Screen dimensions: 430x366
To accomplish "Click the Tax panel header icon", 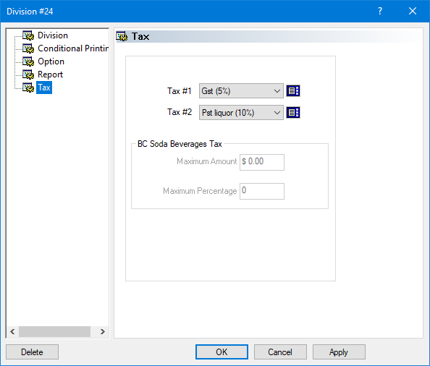I will tap(122, 36).
